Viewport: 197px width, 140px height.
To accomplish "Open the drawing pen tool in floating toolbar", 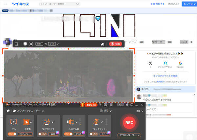I will click(x=102, y=44).
